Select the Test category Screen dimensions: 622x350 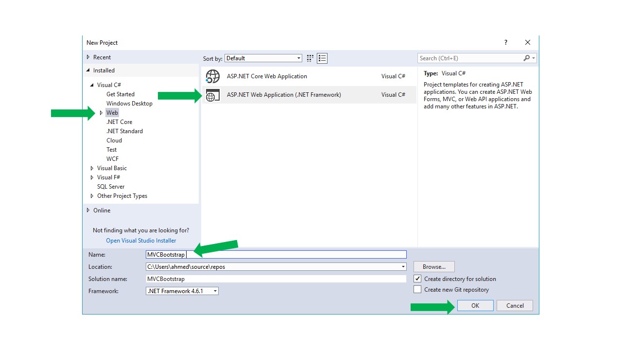(112, 150)
